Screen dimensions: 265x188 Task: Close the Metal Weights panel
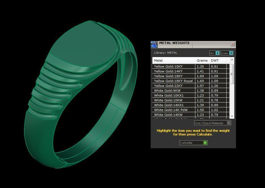(233, 44)
